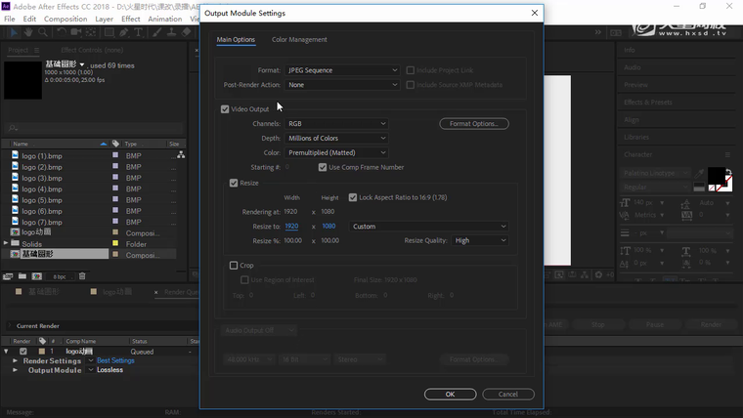743x418 pixels.
Task: Uncheck the Video Output checkbox
Action: (226, 109)
